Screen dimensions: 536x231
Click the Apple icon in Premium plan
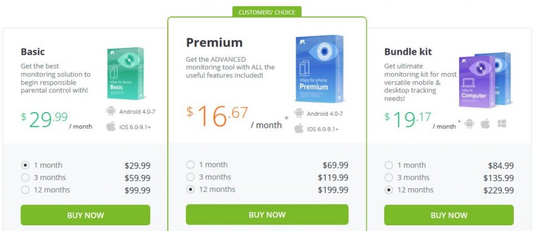[299, 128]
